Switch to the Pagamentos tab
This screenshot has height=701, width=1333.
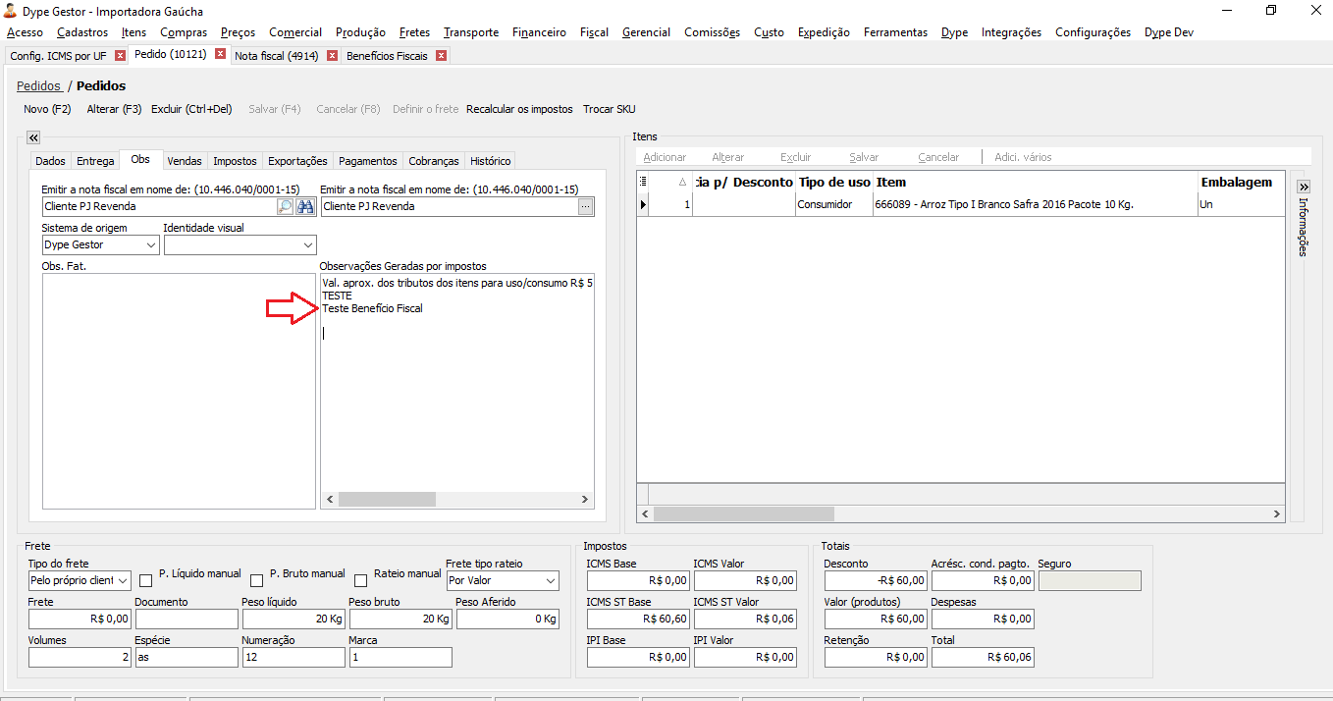(368, 161)
